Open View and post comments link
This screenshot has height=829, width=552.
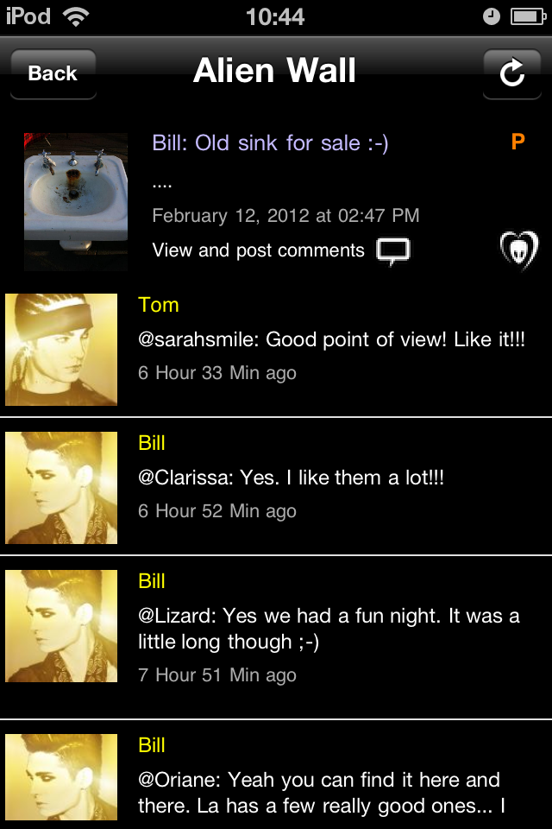click(x=258, y=250)
